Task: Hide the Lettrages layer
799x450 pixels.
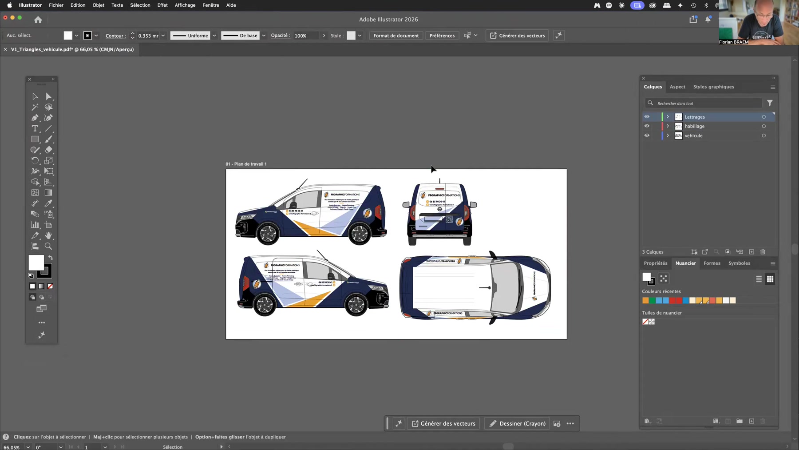Action: pos(647,117)
